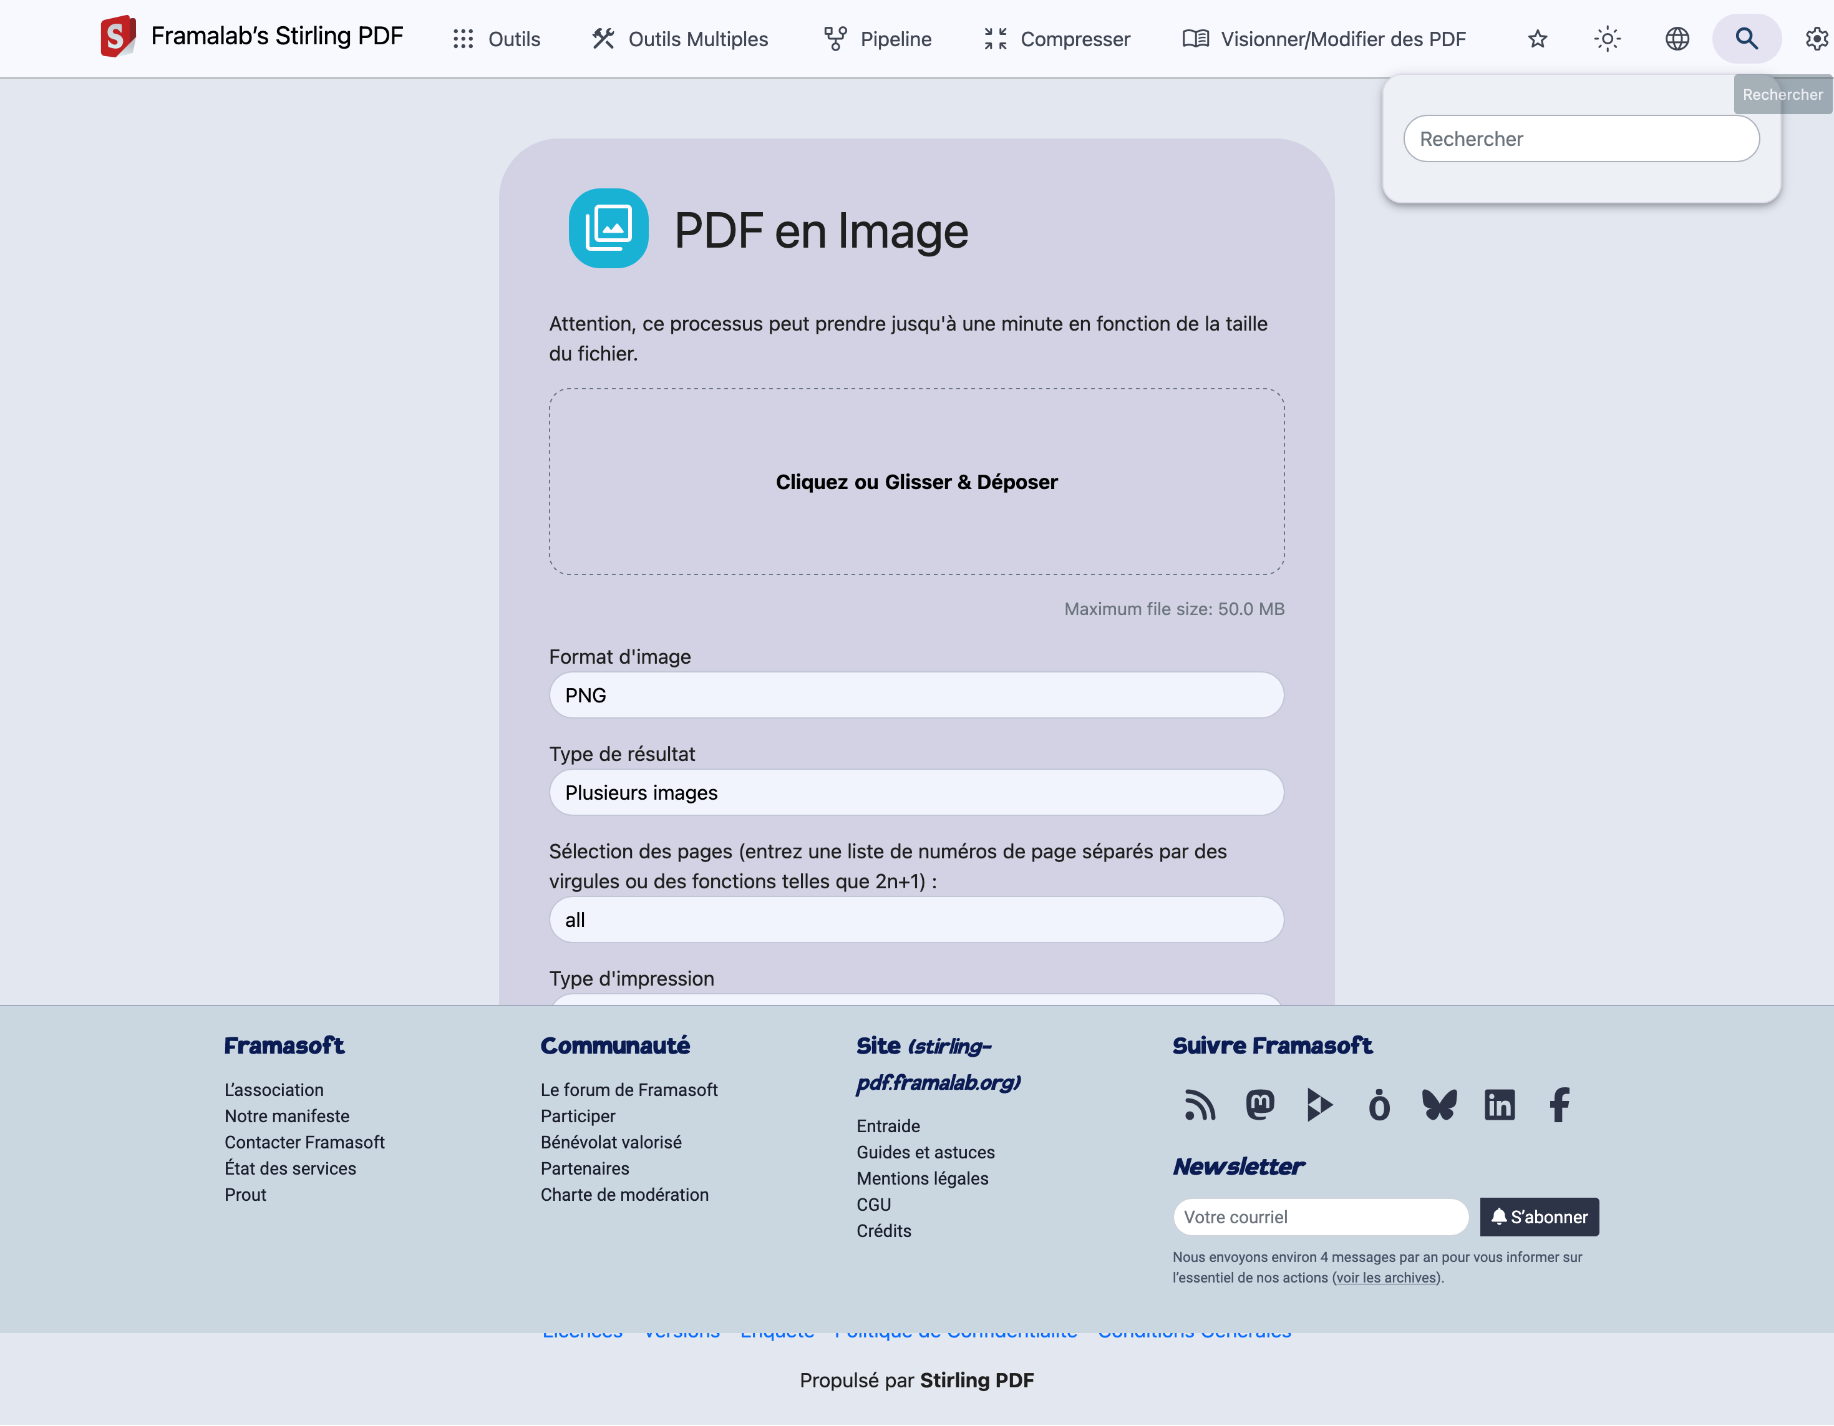Open the LinkedIn icon

click(1500, 1105)
